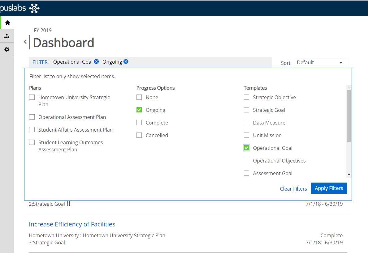Screen dimensions: 368x253
Task: Click the Dashboard heading
Action: click(63, 43)
